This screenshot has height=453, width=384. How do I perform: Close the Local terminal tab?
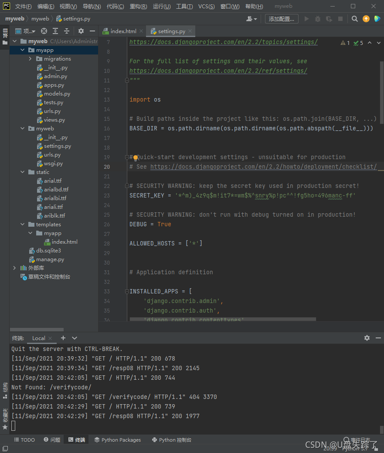pos(50,338)
